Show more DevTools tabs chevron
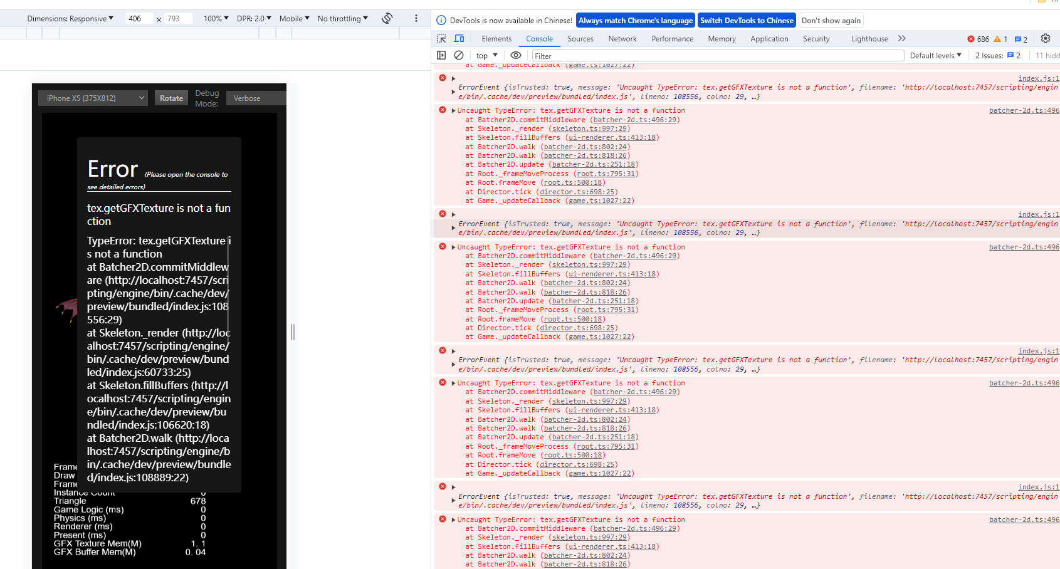Screen dimensions: 1060x569 click(x=902, y=38)
